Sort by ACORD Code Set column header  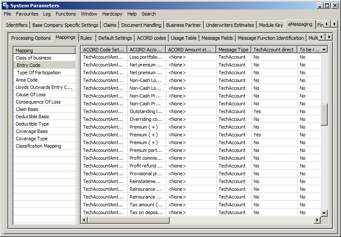pyautogui.click(x=104, y=50)
